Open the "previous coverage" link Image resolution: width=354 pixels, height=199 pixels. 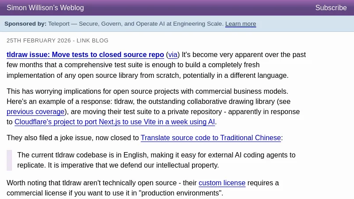click(x=35, y=112)
